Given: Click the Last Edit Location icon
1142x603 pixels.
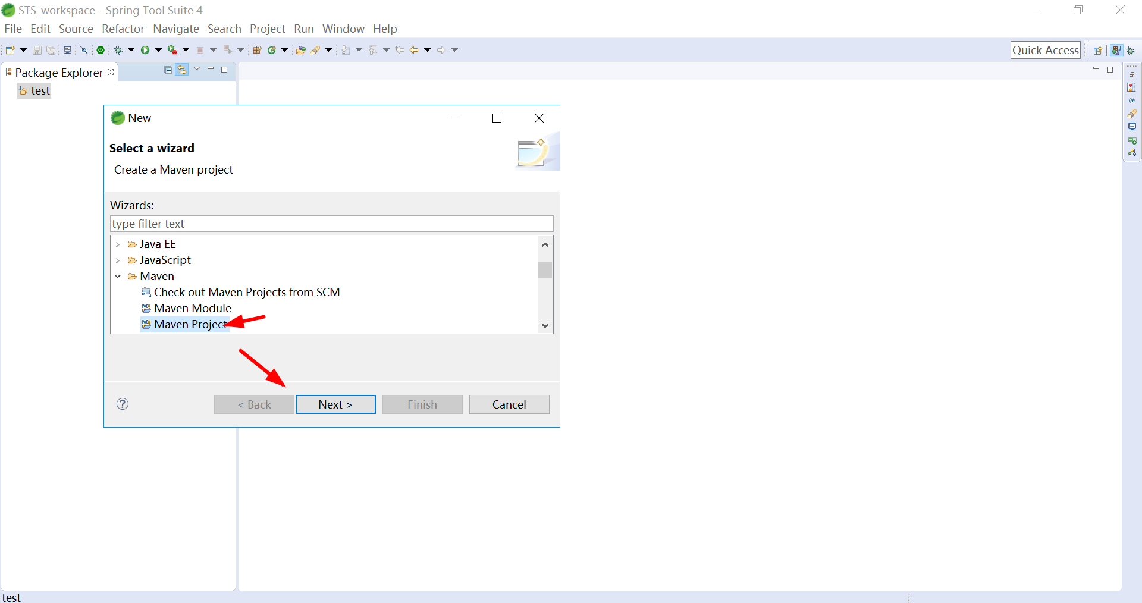Looking at the screenshot, I should click(400, 50).
